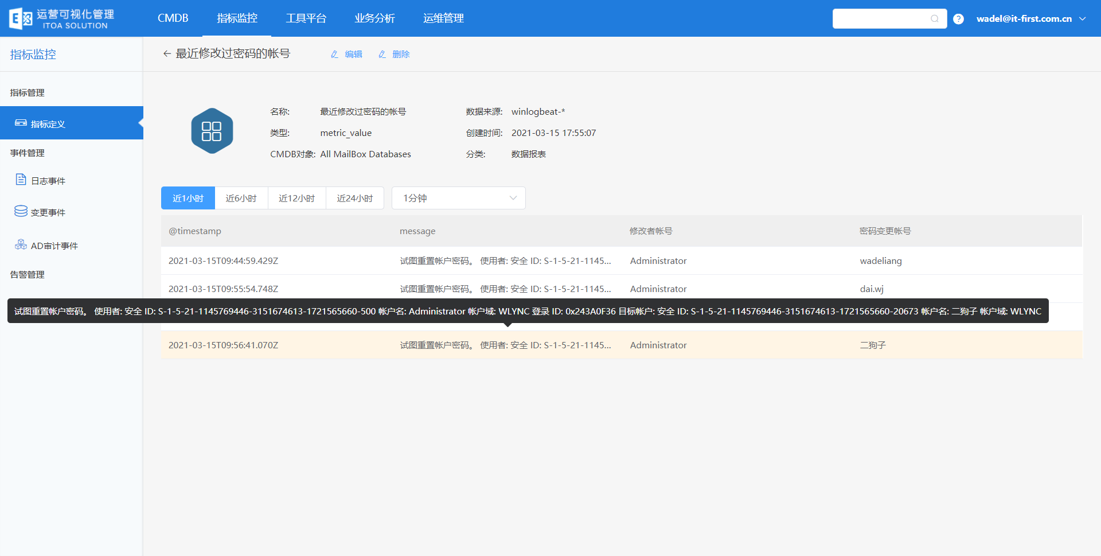Click timestamp 2021-03-15T09:56:41.070Z
The width and height of the screenshot is (1101, 556).
coord(224,345)
